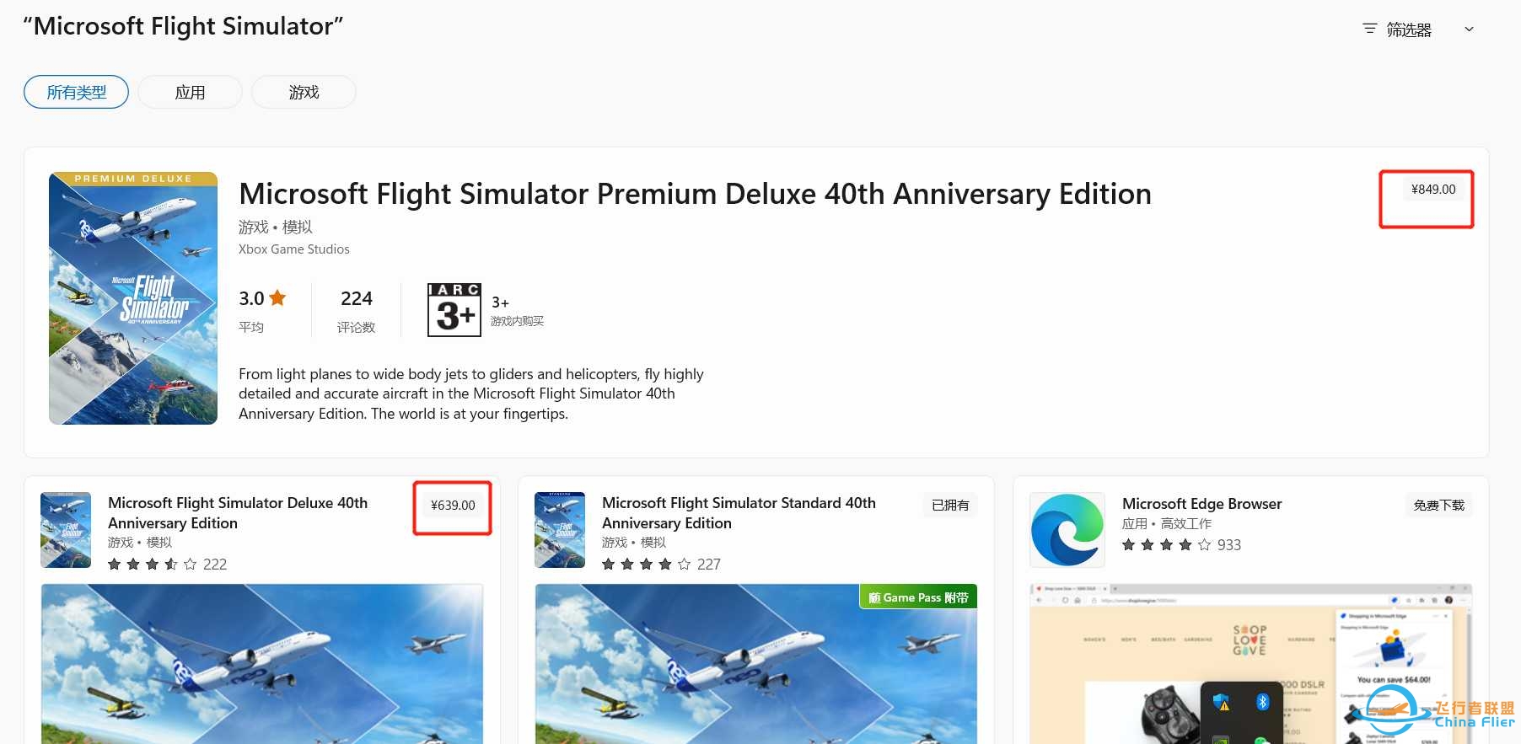Open Premium Deluxe edition cover art
This screenshot has height=744, width=1521.
click(x=133, y=298)
